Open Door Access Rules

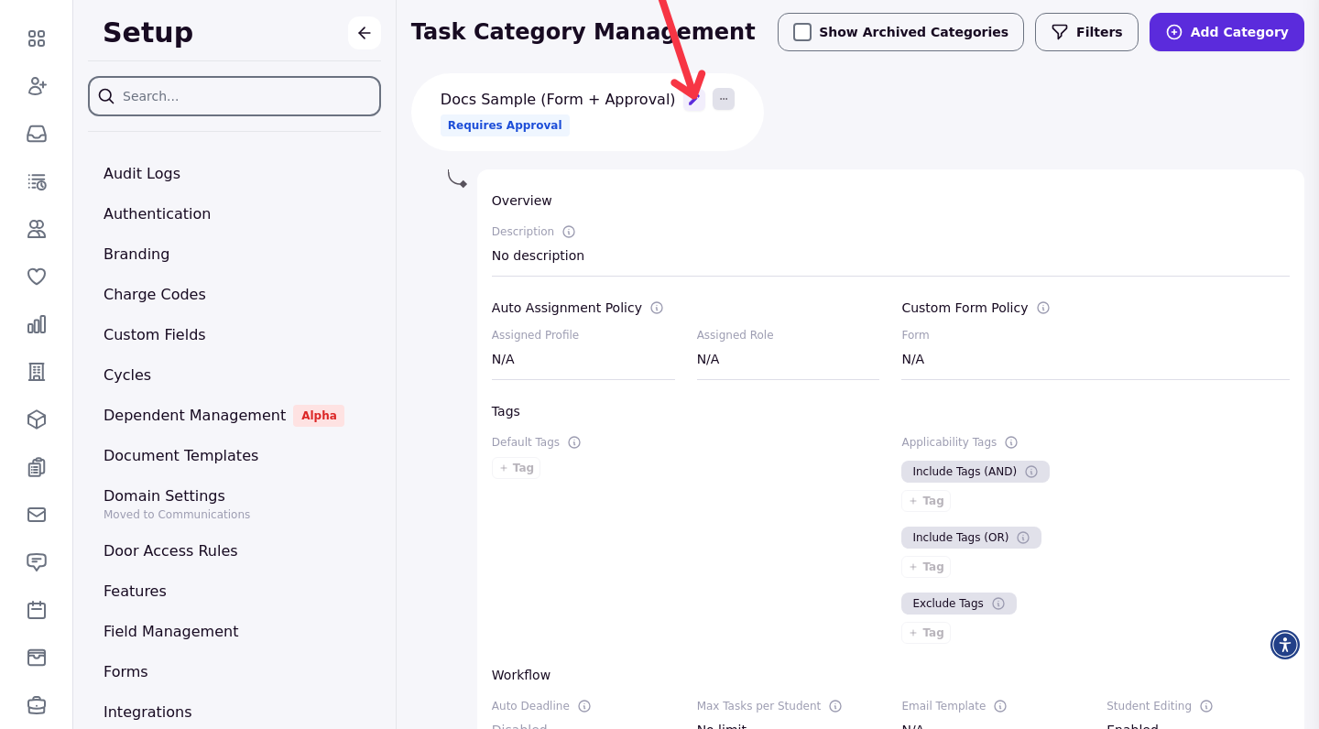click(x=170, y=550)
